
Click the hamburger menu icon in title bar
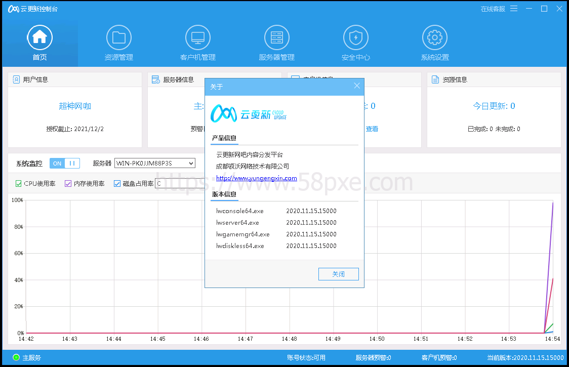514,9
